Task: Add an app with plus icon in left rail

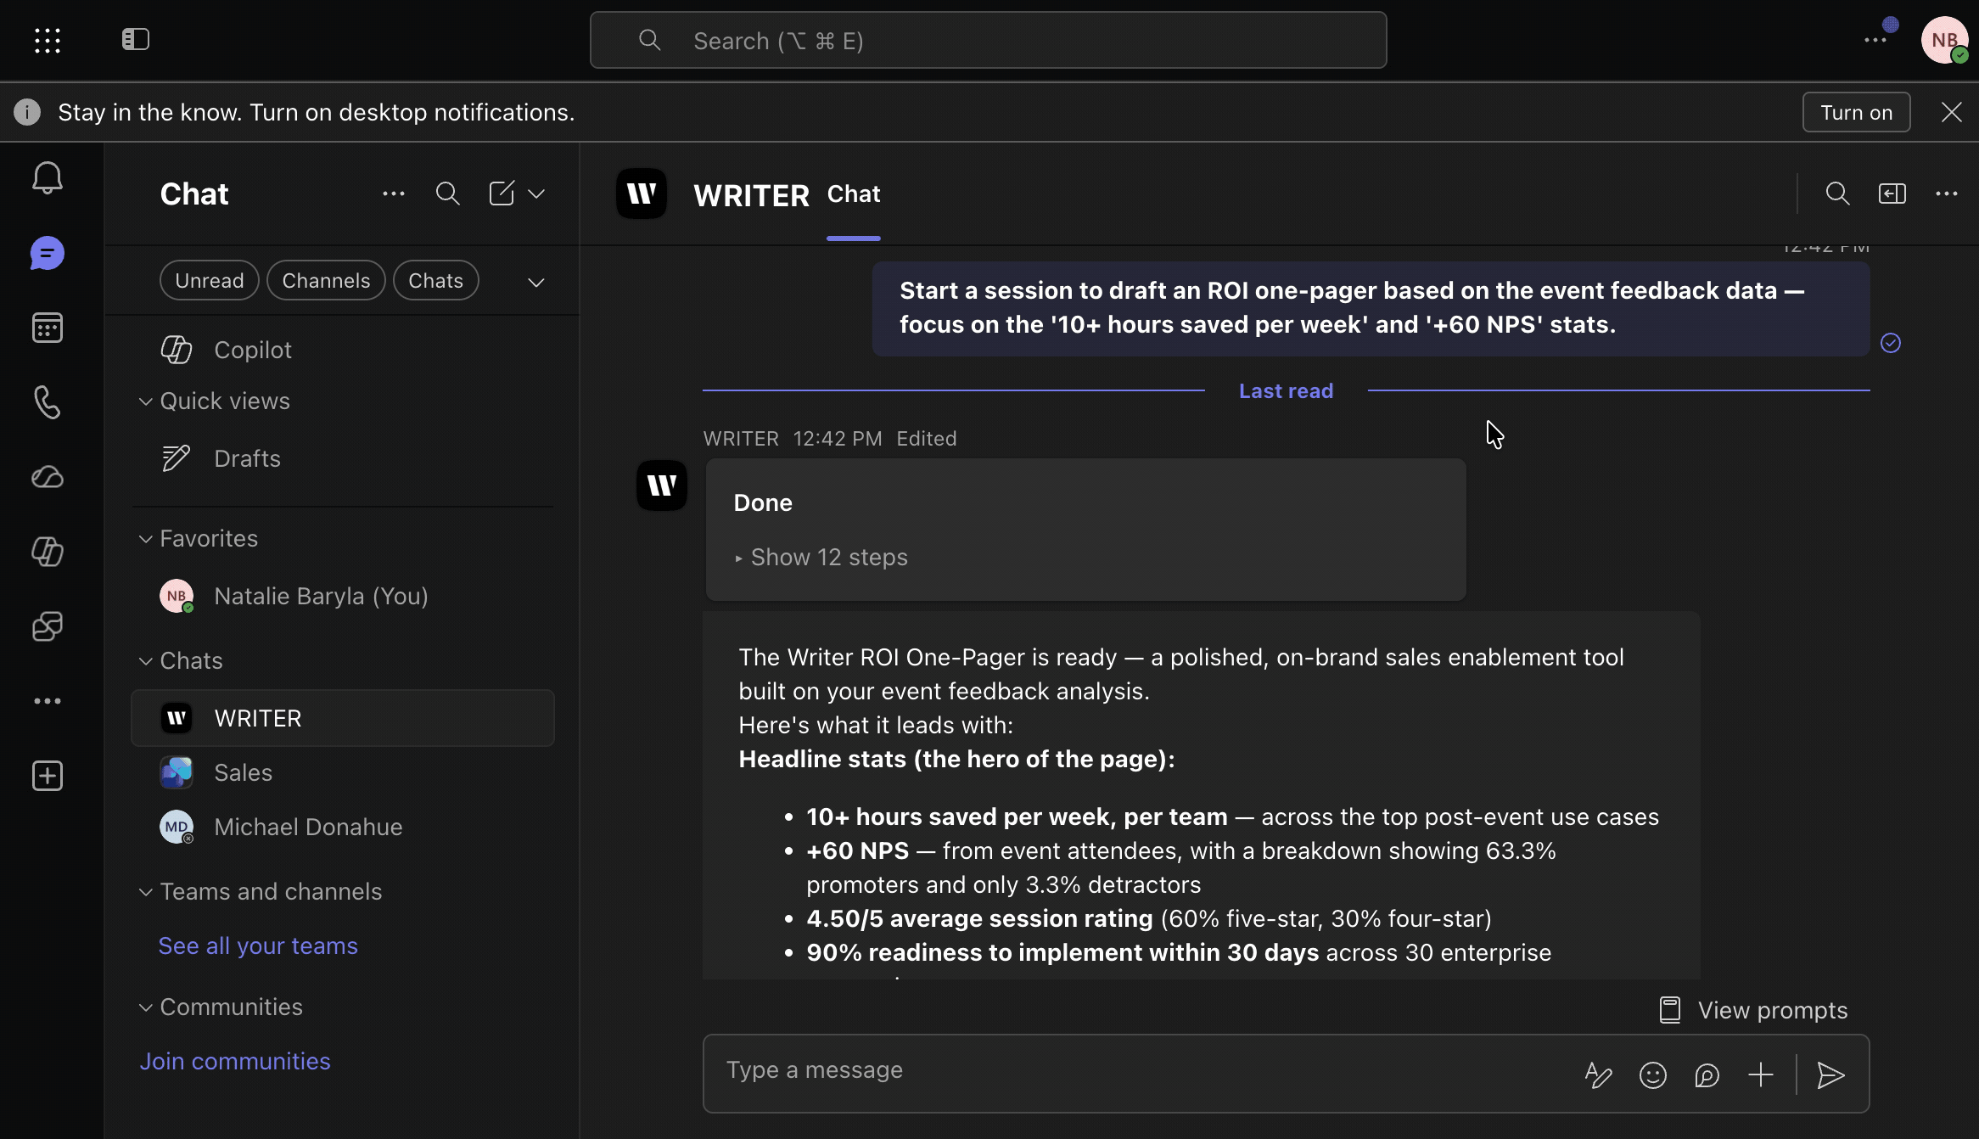Action: tap(48, 776)
